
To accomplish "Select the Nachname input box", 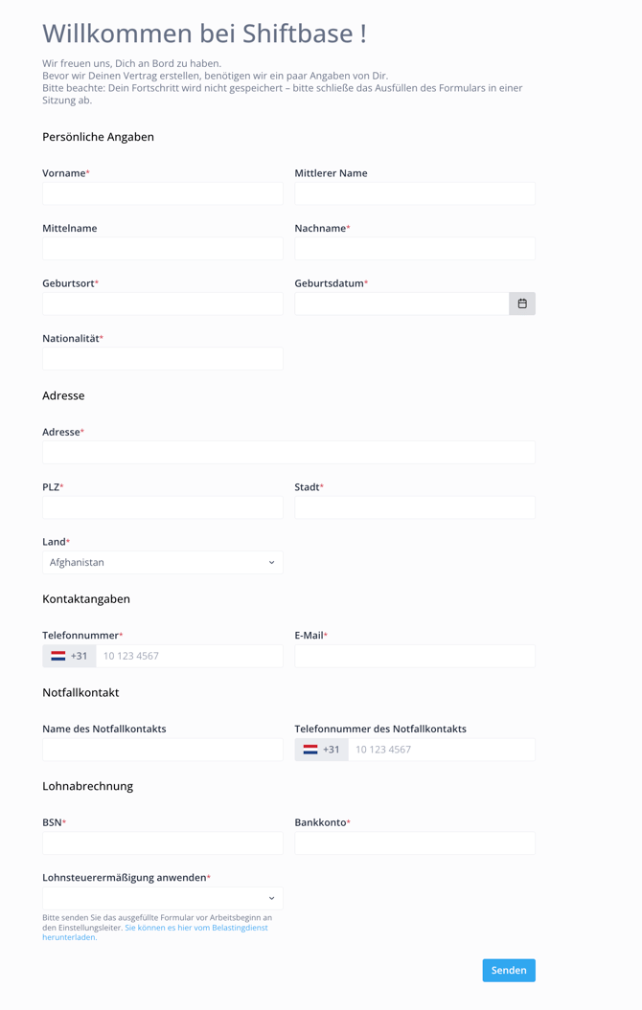I will (x=415, y=249).
